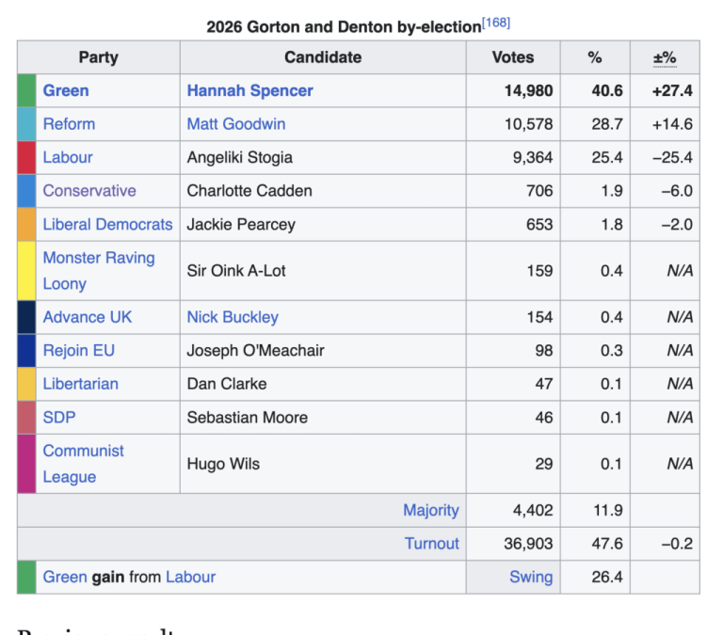Open the Monster Raving Loony link
723x635 pixels.
(x=98, y=270)
